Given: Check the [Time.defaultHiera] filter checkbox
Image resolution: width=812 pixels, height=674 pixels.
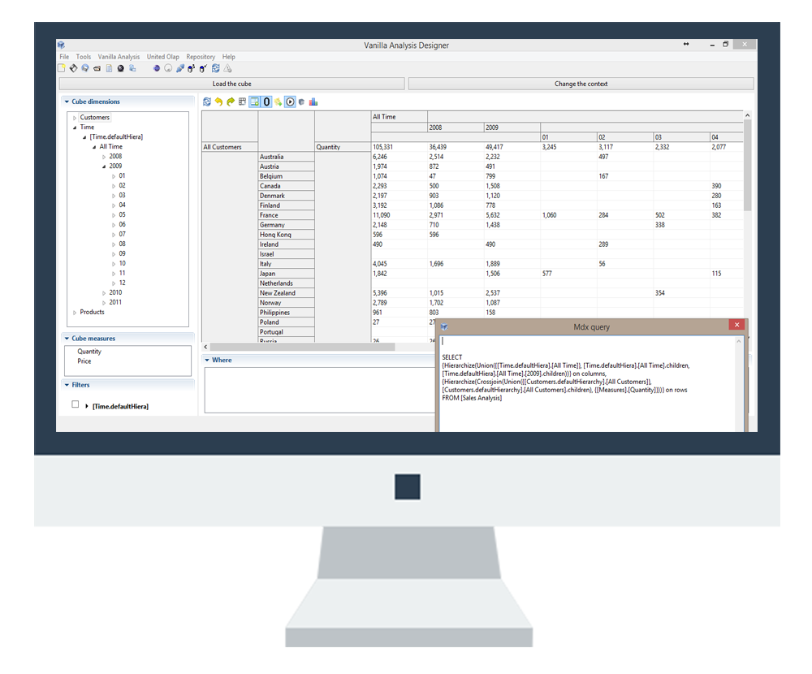Looking at the screenshot, I should [x=75, y=404].
